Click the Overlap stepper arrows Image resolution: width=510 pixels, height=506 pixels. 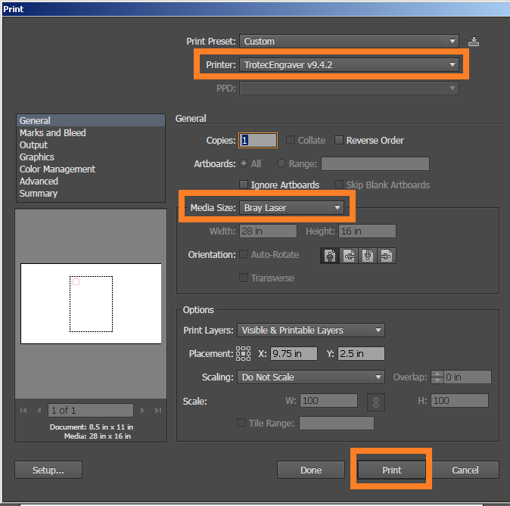point(437,377)
